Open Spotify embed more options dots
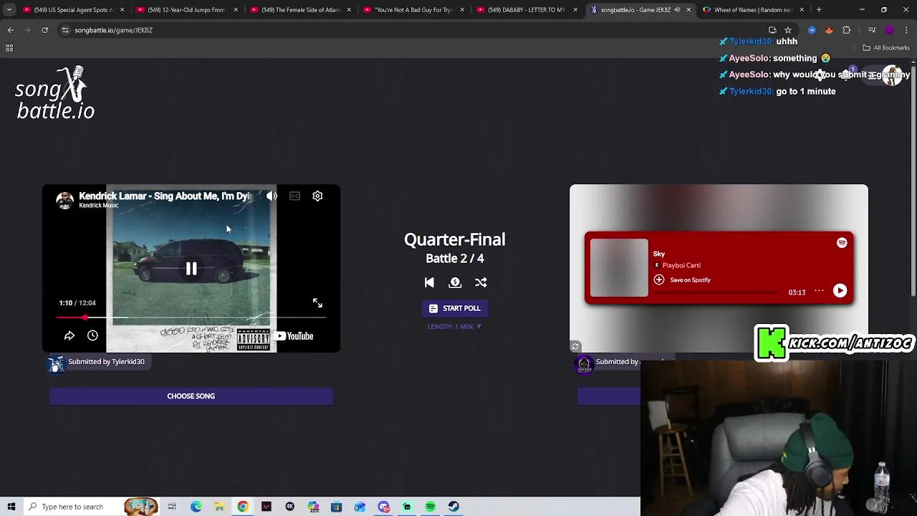The width and height of the screenshot is (917, 516). [819, 291]
